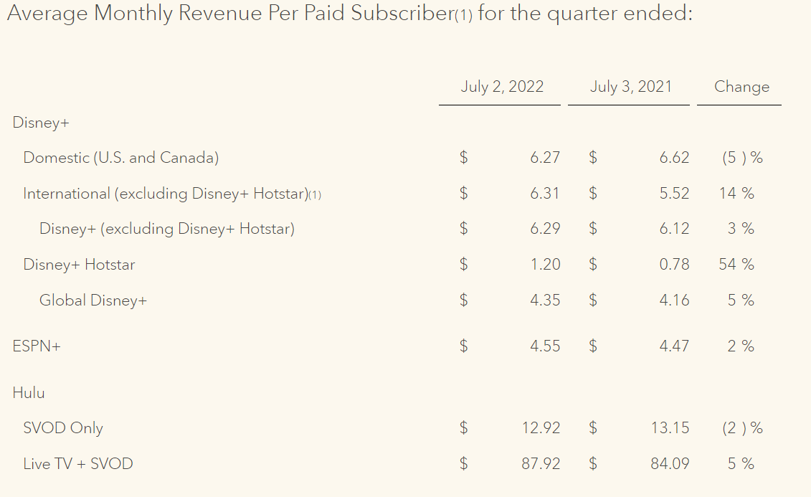Viewport: 811px width, 497px height.
Task: Click the '5 %' change for Live TV + SVOD
Action: click(x=741, y=464)
